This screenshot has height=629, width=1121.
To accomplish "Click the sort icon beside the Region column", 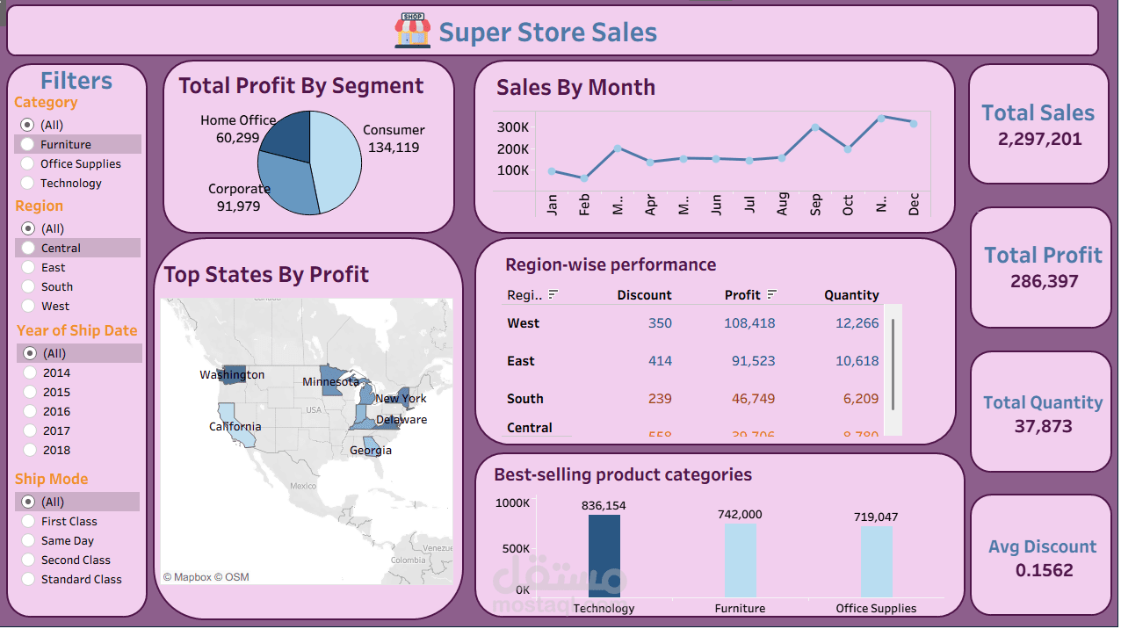I will click(552, 294).
